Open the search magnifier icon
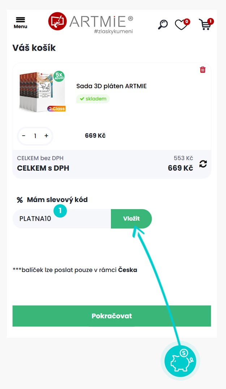The image size is (226, 389). [x=163, y=24]
